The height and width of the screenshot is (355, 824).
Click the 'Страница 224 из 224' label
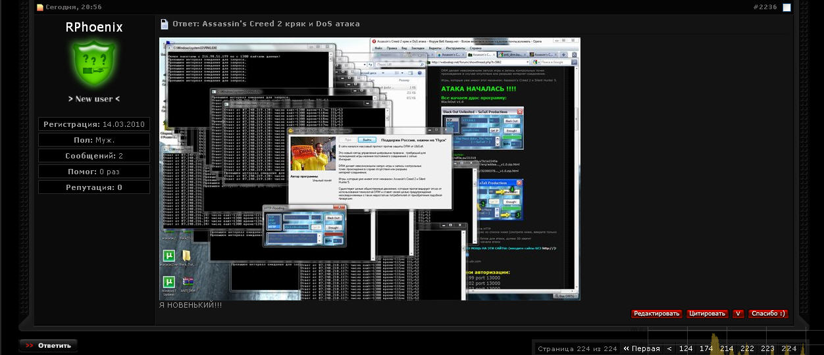(x=577, y=349)
